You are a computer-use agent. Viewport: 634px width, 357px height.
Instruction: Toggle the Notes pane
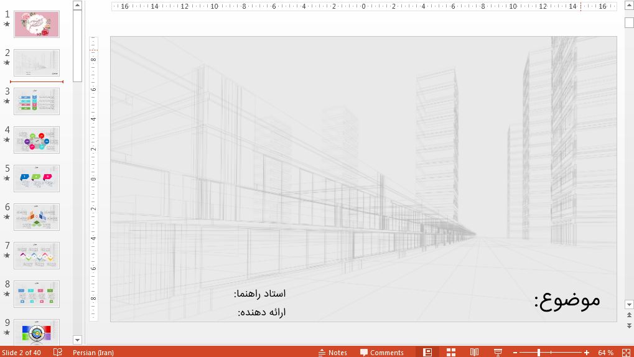point(332,353)
